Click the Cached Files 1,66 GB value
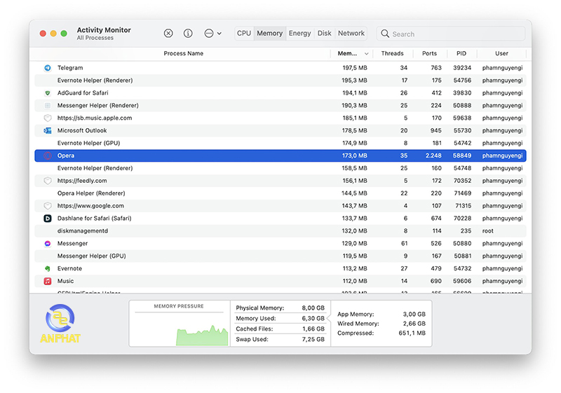Viewport: 561px width, 393px height. [x=313, y=329]
